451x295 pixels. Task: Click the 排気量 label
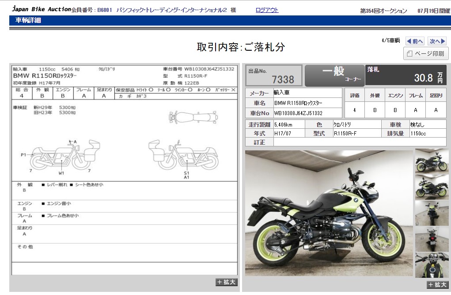tap(395, 134)
